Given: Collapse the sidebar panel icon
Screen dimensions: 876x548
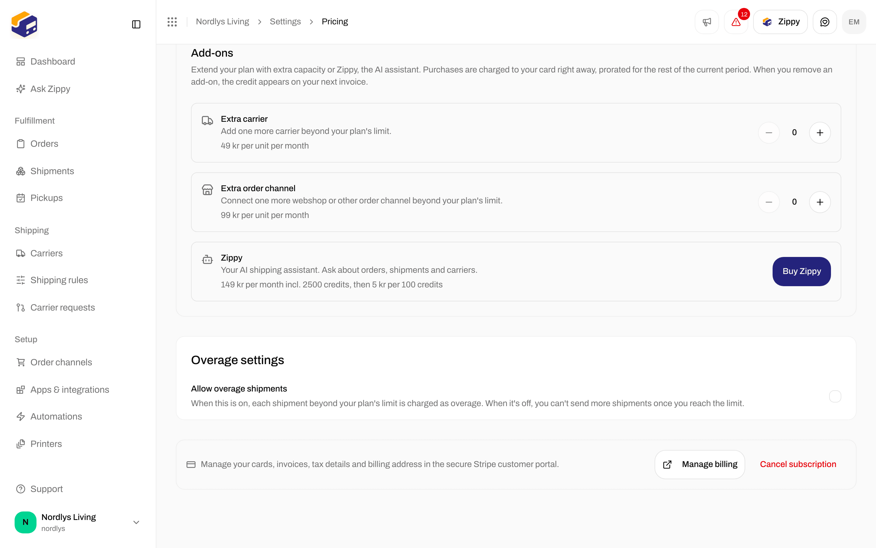Looking at the screenshot, I should pyautogui.click(x=136, y=24).
